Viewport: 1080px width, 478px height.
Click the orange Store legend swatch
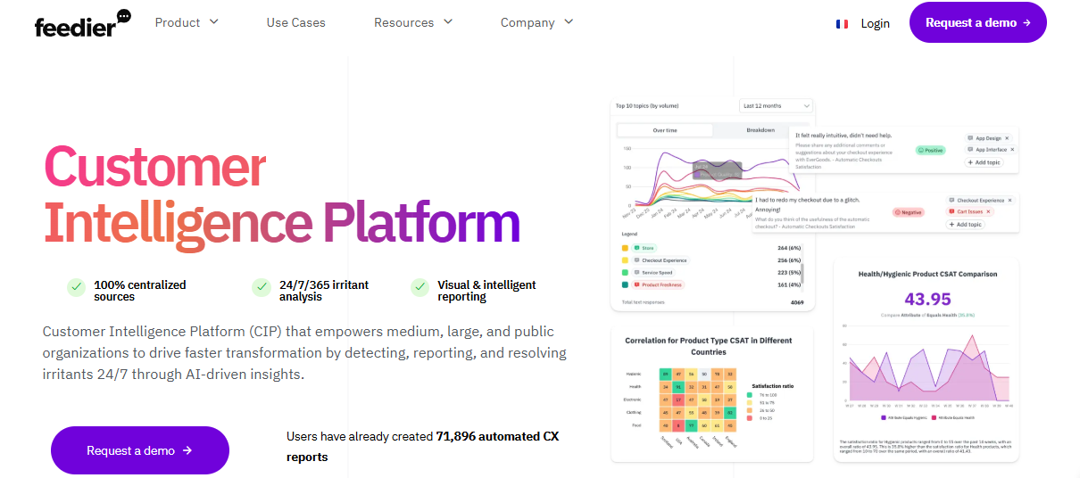coord(624,248)
